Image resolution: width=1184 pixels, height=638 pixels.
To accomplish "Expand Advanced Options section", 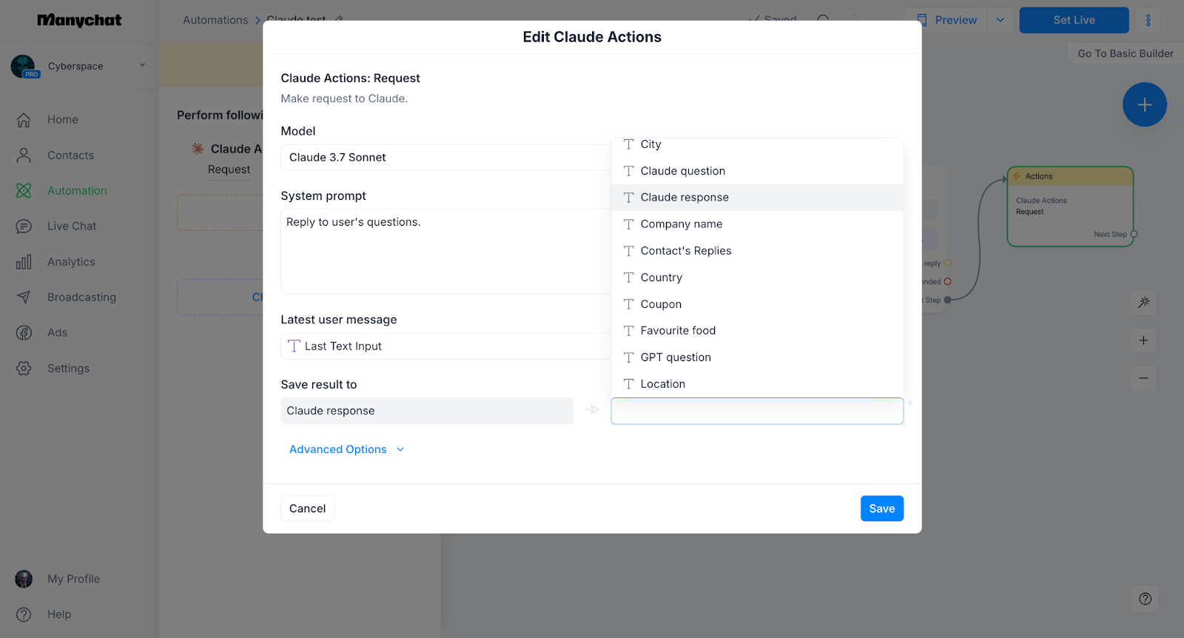I will tap(346, 449).
